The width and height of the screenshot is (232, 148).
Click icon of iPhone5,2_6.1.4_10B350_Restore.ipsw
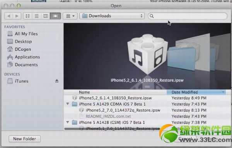[x=75, y=98]
